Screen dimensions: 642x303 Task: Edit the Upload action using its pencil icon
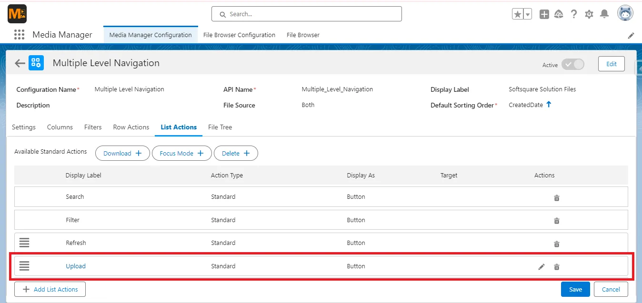coord(542,267)
